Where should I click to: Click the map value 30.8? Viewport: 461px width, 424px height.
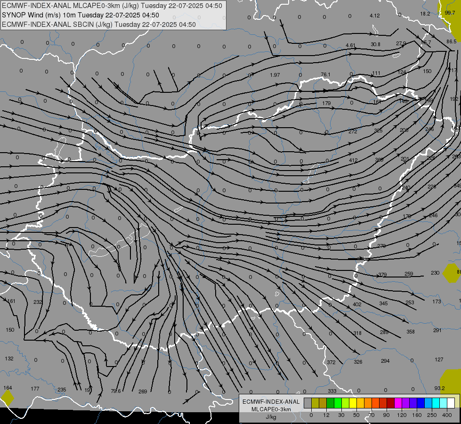pos(375,44)
